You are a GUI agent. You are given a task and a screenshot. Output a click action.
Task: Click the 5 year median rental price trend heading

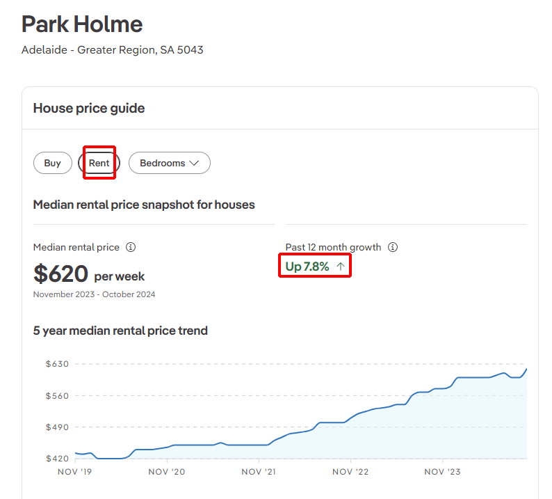click(120, 331)
